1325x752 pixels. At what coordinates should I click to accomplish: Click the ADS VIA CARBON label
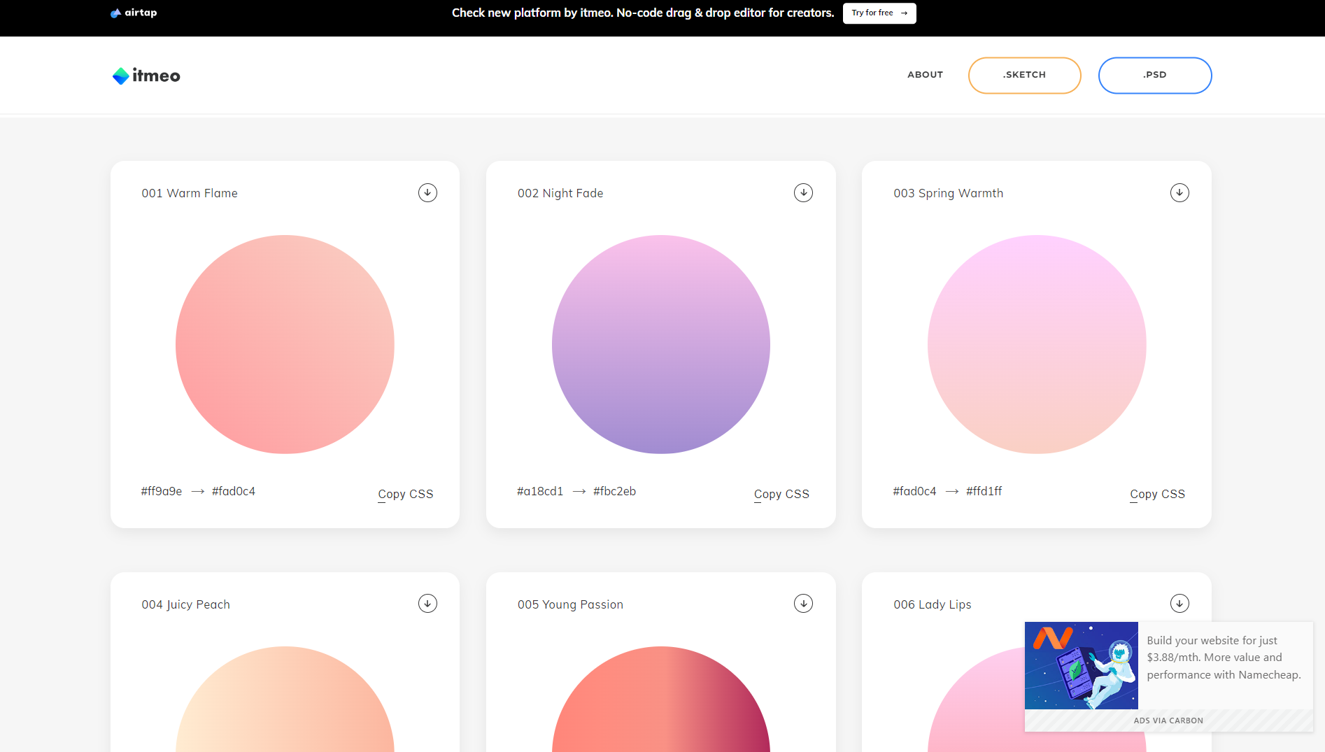click(x=1168, y=721)
